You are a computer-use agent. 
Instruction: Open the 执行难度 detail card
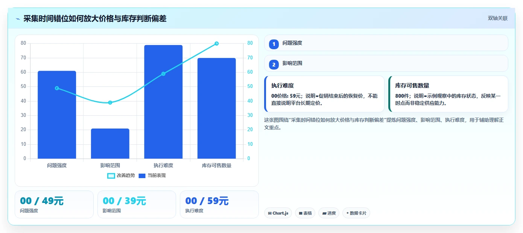pyautogui.click(x=324, y=94)
